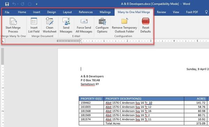Select the Many to One Mail Merge tab

point(134,12)
